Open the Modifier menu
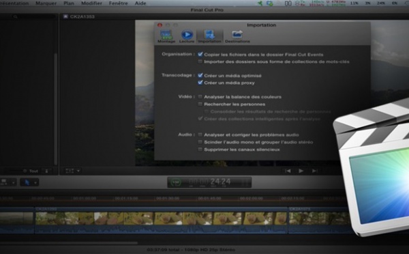The width and height of the screenshot is (409, 254). point(91,3)
